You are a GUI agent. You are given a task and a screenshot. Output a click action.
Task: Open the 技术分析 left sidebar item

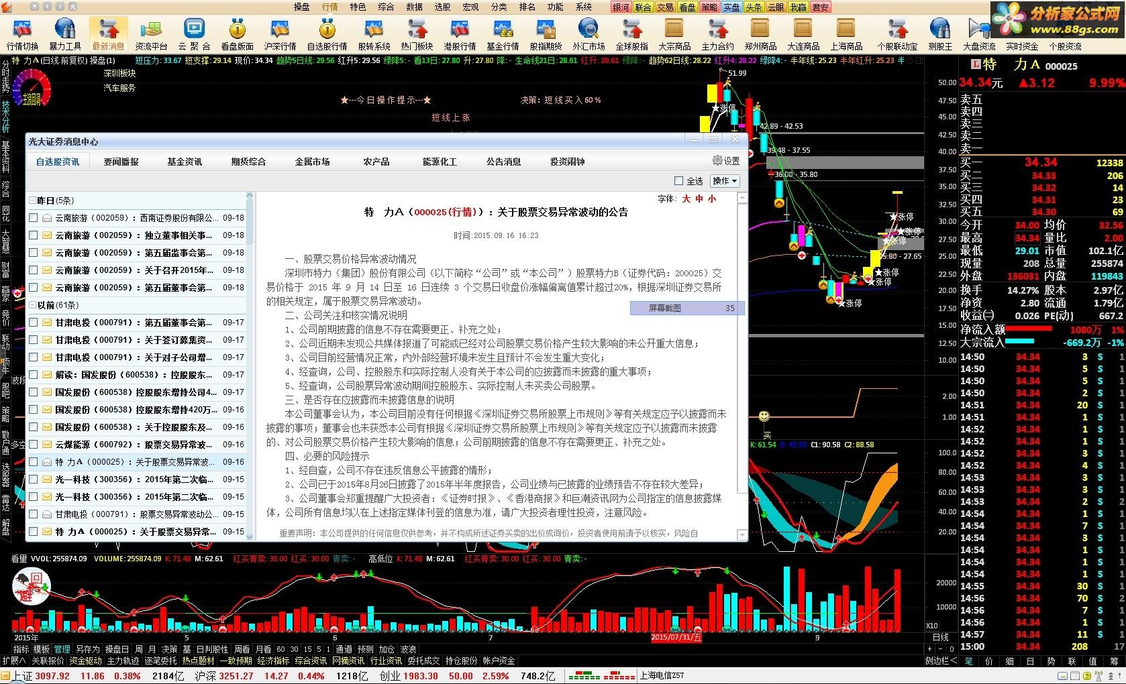click(x=5, y=117)
